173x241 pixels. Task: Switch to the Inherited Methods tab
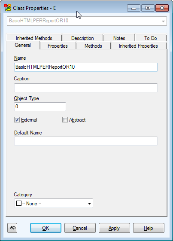pyautogui.click(x=34, y=38)
